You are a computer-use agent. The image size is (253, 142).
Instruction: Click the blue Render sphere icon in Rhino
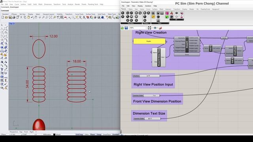pos(102,17)
